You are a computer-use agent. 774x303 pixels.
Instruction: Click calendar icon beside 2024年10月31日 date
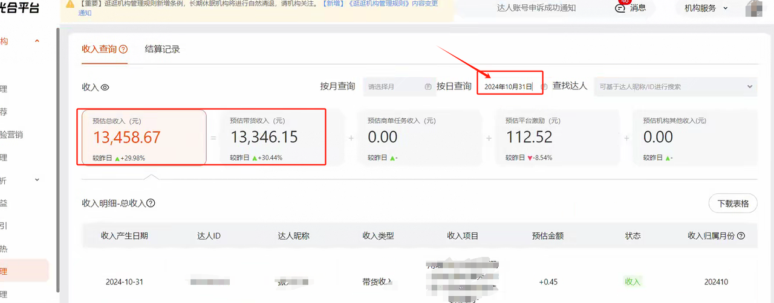tap(544, 87)
